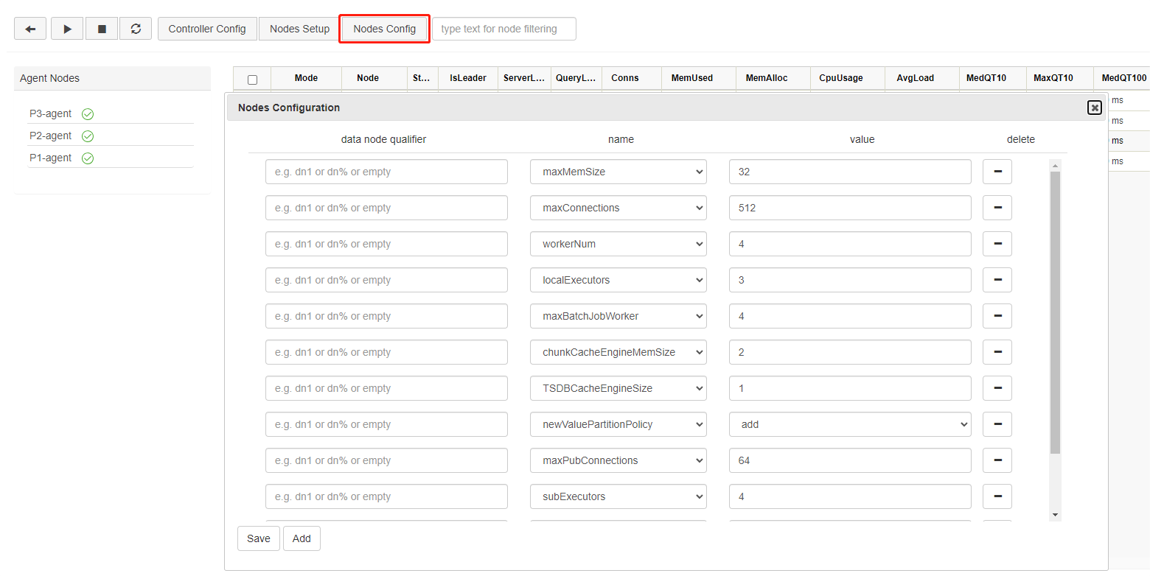This screenshot has width=1150, height=576.
Task: Focus the node filtering text box
Action: pyautogui.click(x=503, y=29)
